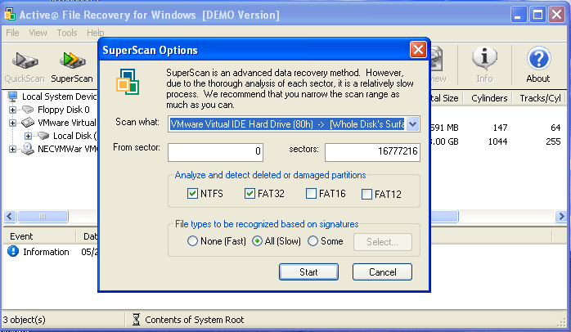Click the sectors count input field
571x332 pixels.
point(372,152)
